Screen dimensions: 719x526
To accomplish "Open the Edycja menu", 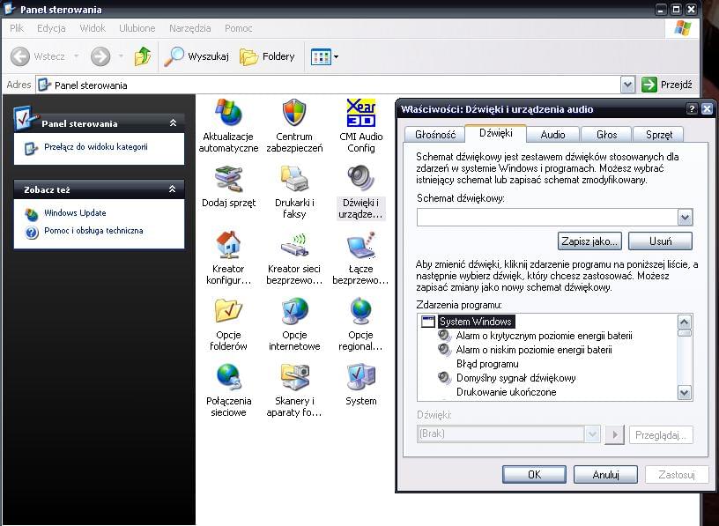I will click(x=51, y=28).
